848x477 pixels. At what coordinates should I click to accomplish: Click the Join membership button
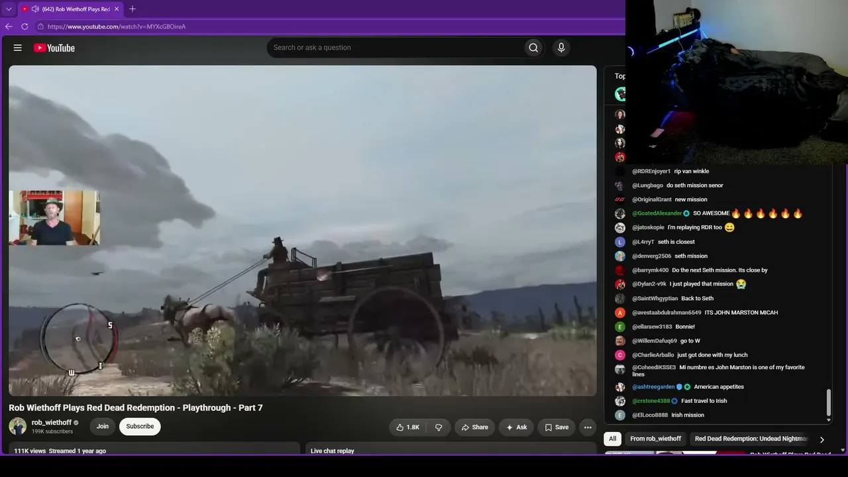pyautogui.click(x=103, y=427)
